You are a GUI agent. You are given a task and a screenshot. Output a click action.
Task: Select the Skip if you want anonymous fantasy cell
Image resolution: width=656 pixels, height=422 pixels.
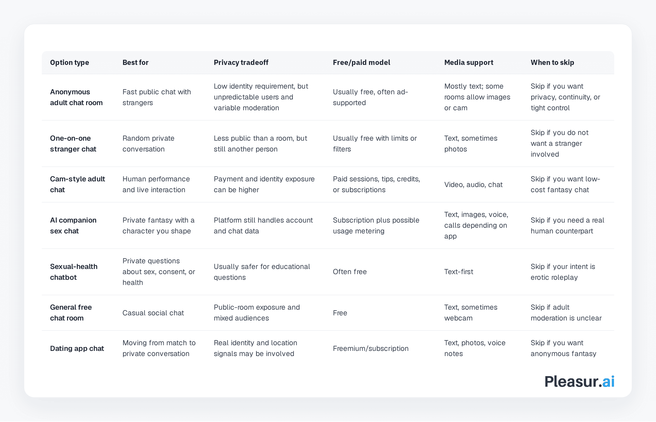(x=563, y=348)
